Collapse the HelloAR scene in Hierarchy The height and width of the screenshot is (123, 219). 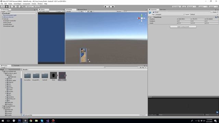point(1,13)
